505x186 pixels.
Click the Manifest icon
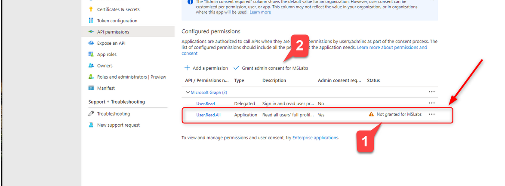(91, 88)
